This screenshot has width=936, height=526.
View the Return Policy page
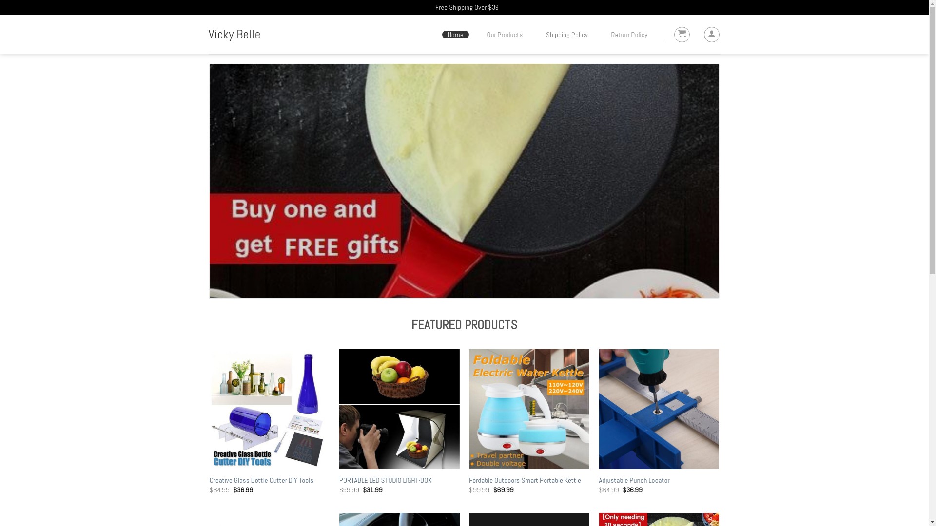point(629,35)
